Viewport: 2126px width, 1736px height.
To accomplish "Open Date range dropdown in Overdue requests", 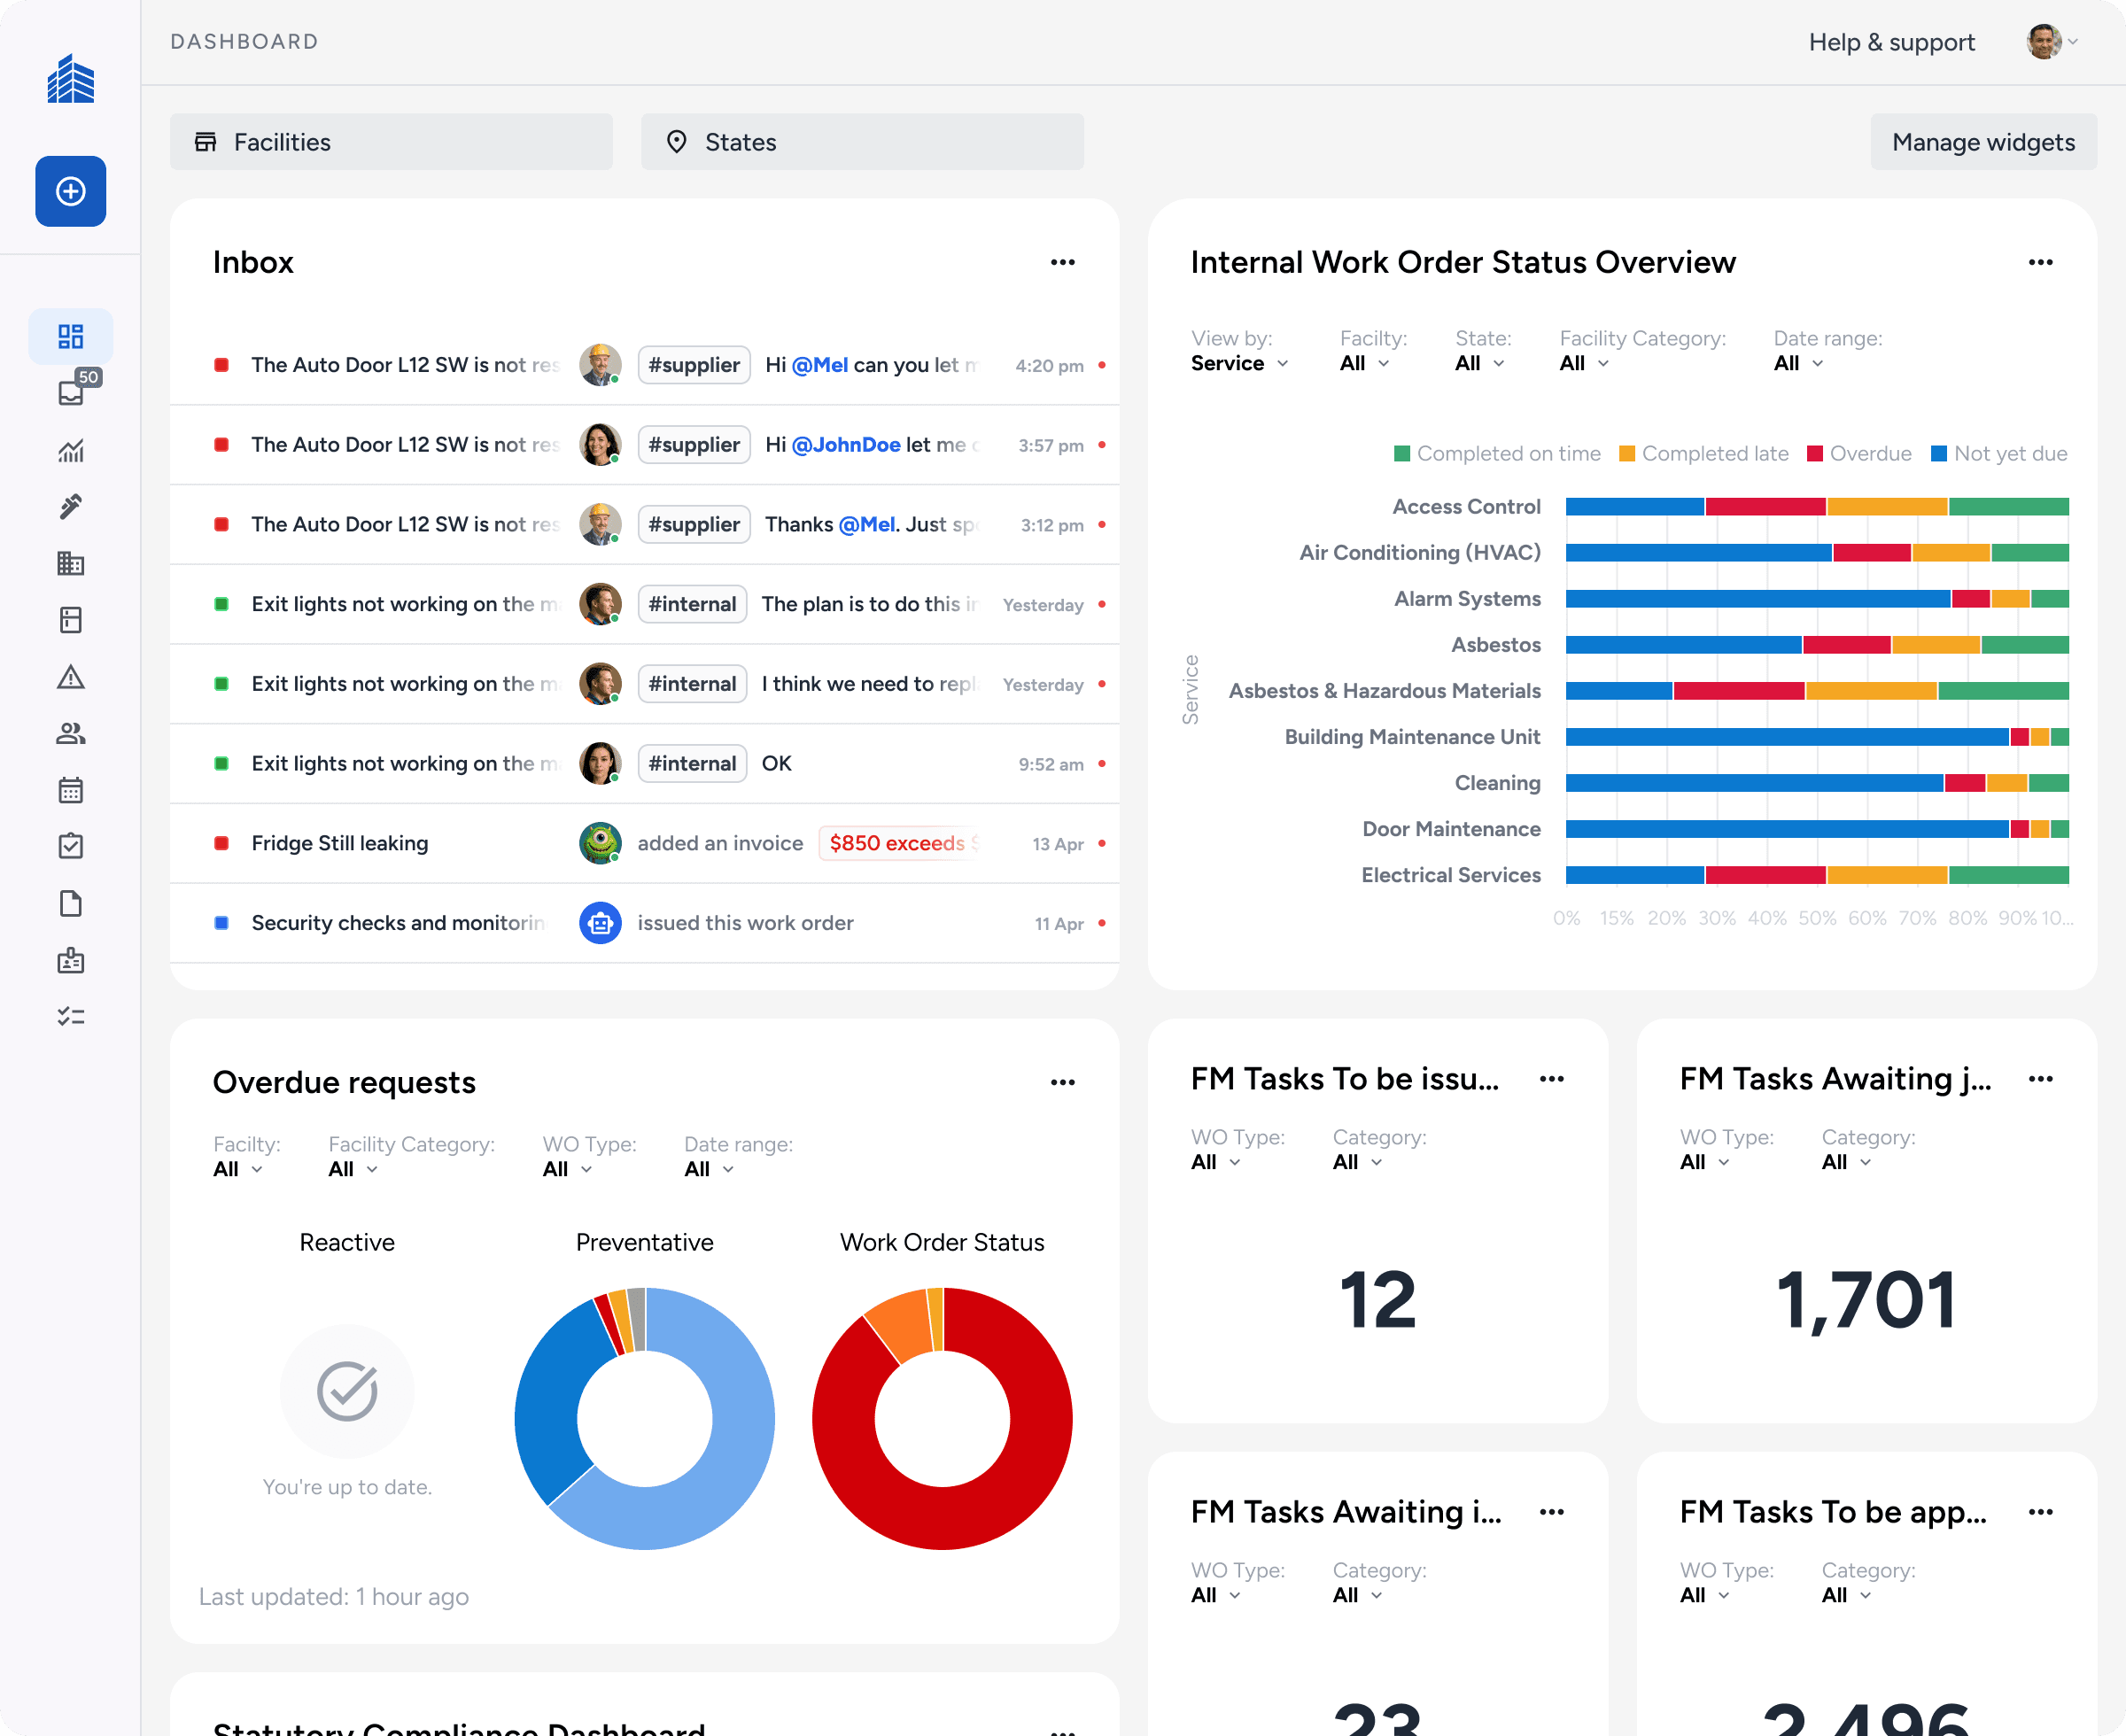I will point(709,1169).
